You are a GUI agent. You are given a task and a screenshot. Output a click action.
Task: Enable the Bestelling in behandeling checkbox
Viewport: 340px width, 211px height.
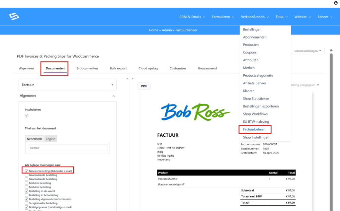coord(27,195)
